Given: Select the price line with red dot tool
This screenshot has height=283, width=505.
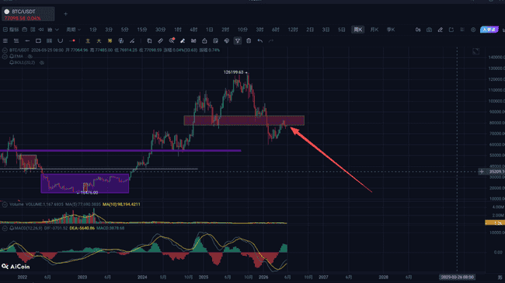Looking at the screenshot, I should pos(72,41).
